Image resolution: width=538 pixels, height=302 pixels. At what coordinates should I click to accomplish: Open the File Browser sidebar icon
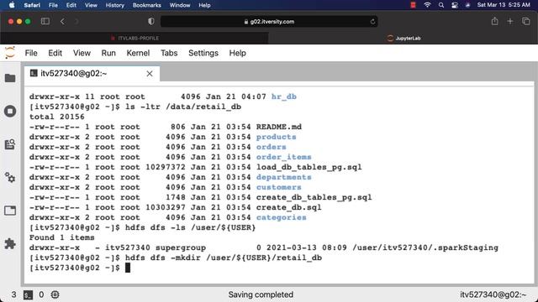pyautogui.click(x=10, y=78)
